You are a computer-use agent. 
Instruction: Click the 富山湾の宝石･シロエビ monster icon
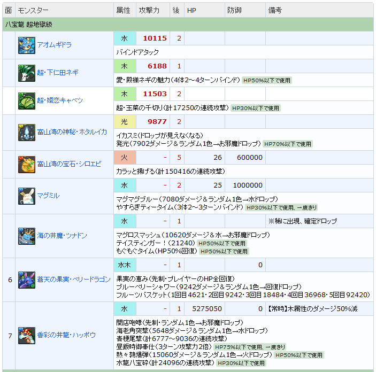point(27,164)
